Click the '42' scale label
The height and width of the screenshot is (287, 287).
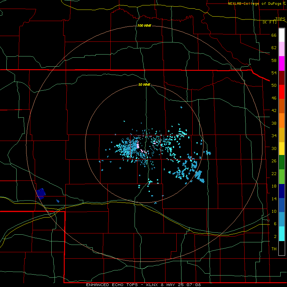(x=274, y=111)
